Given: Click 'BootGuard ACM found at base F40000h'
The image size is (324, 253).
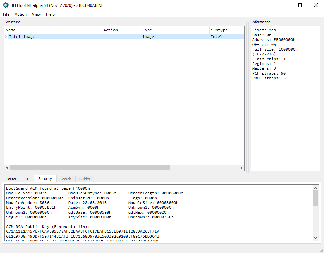Looking at the screenshot, I should pyautogui.click(x=48, y=188).
